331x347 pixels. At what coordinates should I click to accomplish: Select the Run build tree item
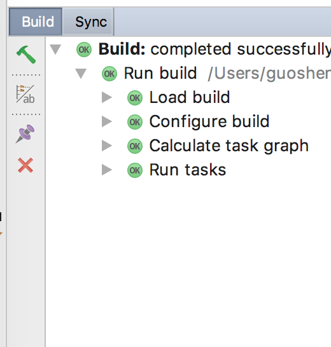[x=160, y=73]
